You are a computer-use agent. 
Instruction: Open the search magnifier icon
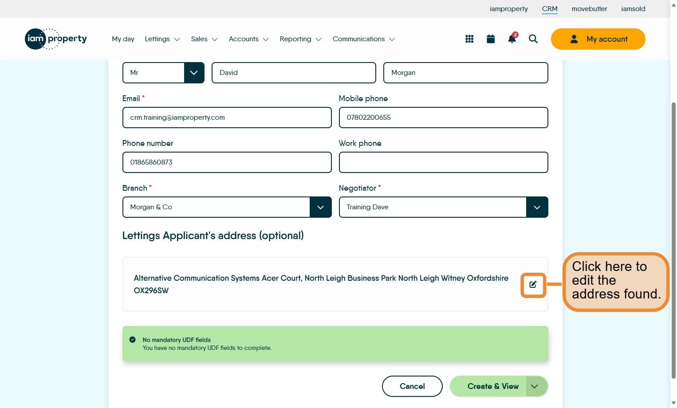point(533,39)
